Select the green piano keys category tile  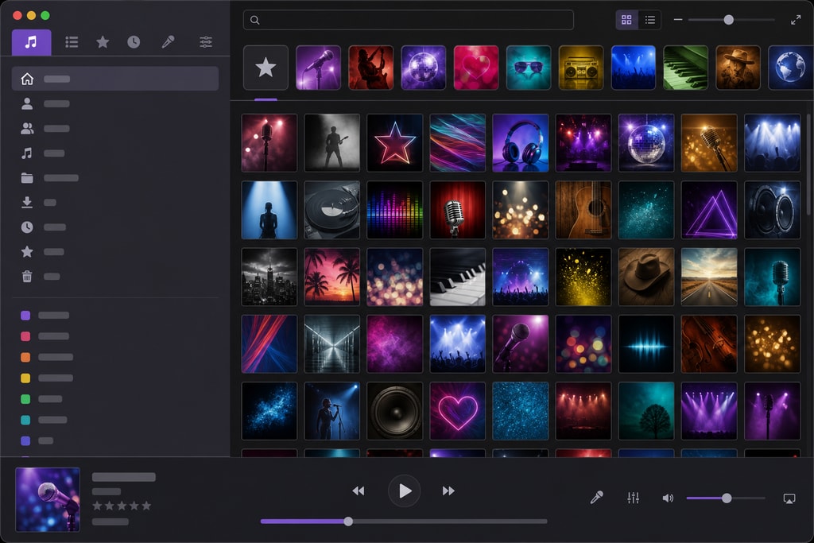pos(686,68)
